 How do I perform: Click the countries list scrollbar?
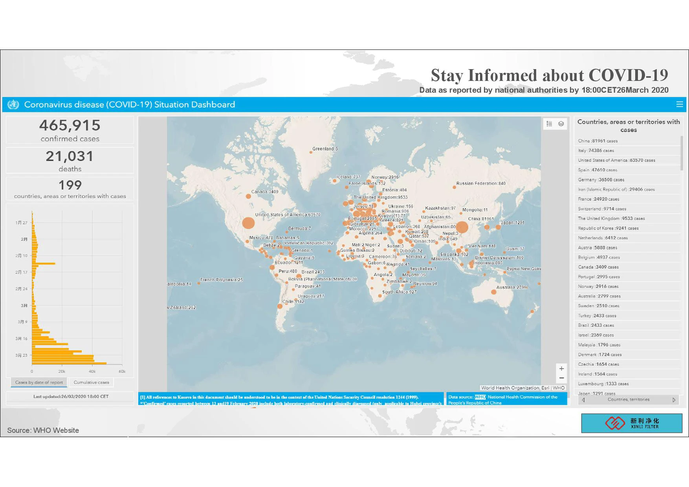(682, 153)
